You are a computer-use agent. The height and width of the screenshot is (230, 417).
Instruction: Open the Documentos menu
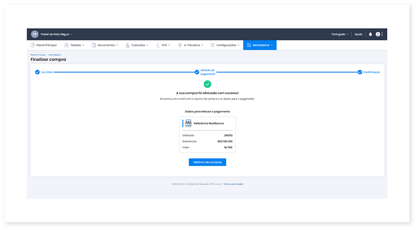105,45
